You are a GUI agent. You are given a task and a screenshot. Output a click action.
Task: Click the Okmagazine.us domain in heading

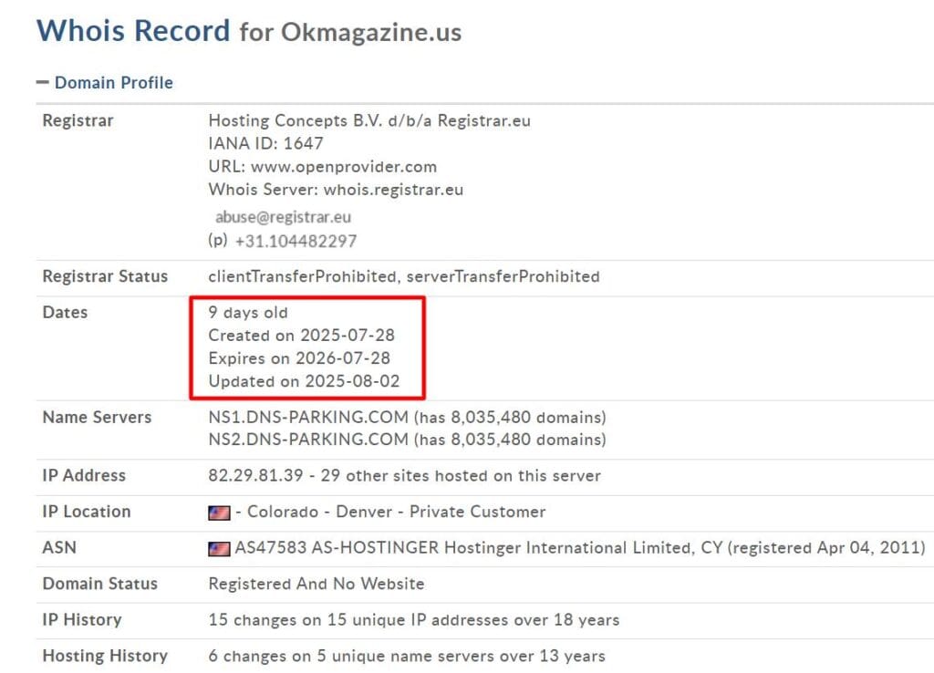(370, 32)
